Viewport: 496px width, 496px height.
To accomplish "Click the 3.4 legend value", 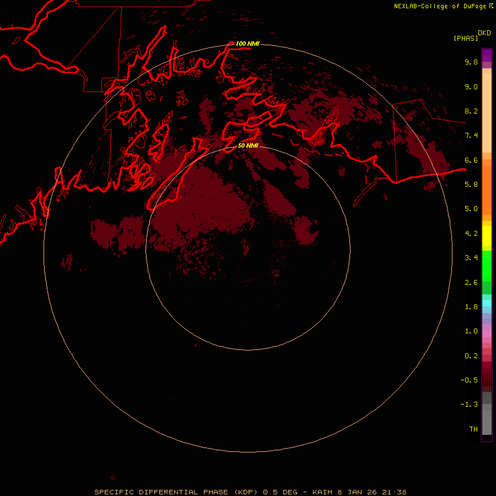I will (x=471, y=257).
